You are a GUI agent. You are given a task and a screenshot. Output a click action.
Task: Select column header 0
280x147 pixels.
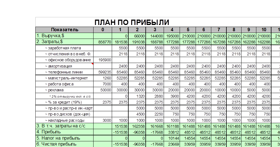tap(103, 30)
